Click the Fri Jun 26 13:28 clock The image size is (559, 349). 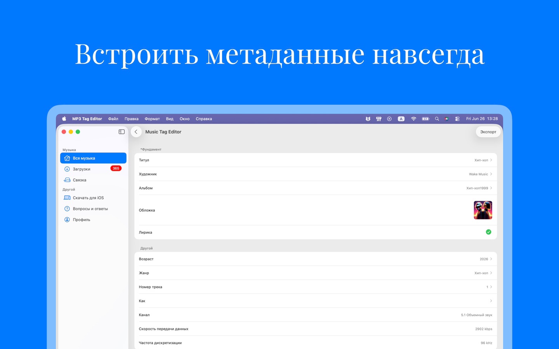pos(482,119)
